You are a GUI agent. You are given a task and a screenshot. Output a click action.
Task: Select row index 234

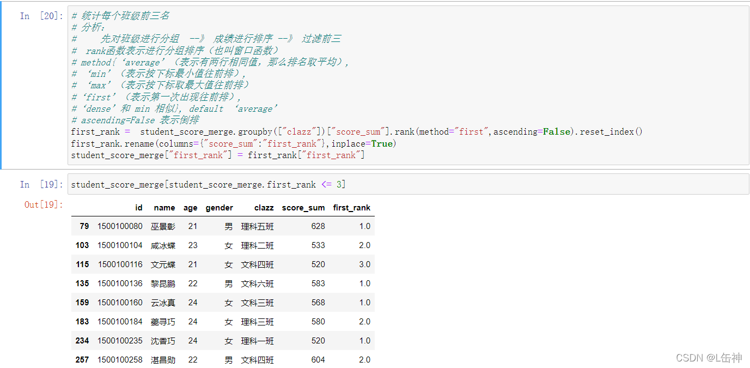[82, 341]
